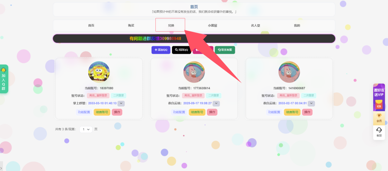Image resolution: width=388 pixels, height=171 pixels.
Task: Open the 我的 navigation tab
Action: tap(297, 25)
